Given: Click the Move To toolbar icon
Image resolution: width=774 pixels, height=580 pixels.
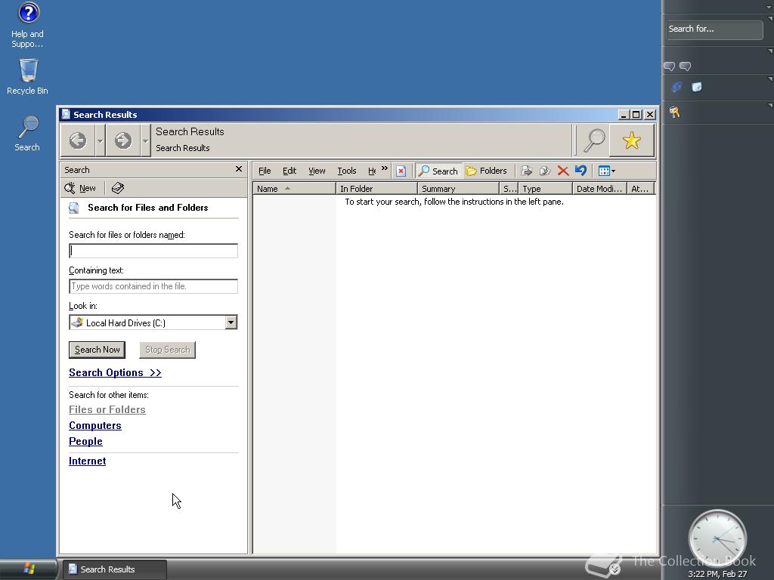Looking at the screenshot, I should point(527,171).
